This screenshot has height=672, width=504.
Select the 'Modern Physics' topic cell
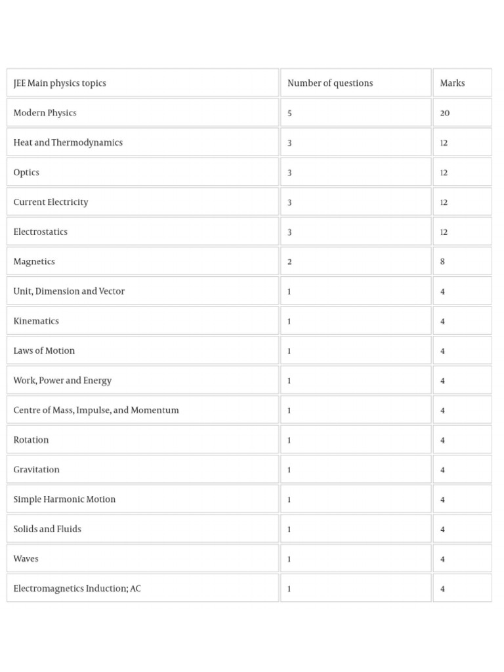pyautogui.click(x=142, y=113)
